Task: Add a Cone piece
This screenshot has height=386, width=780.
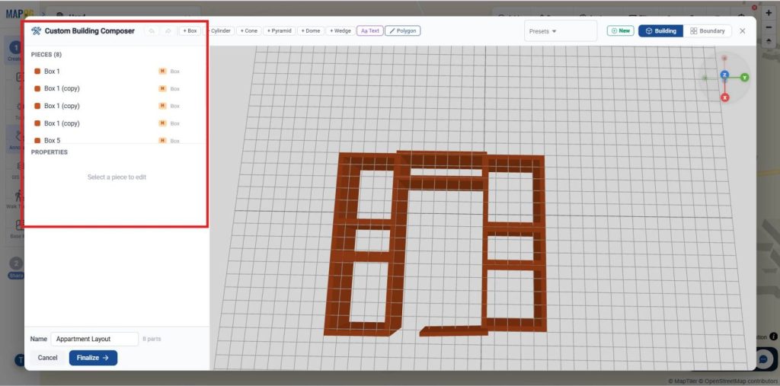Action: [x=249, y=31]
